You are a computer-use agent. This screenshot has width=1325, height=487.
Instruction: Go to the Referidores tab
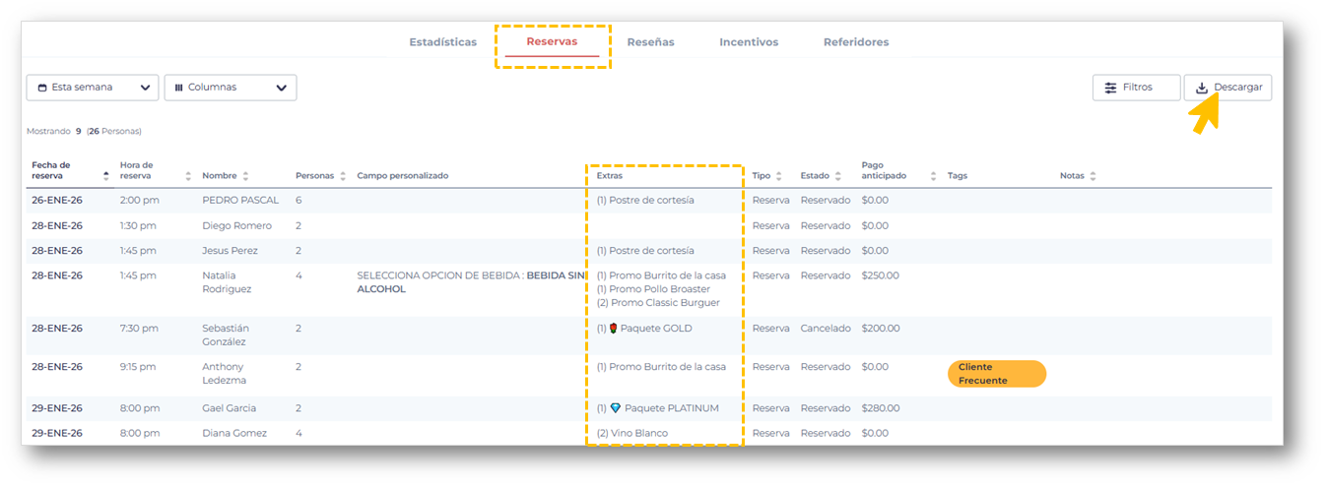pos(856,42)
